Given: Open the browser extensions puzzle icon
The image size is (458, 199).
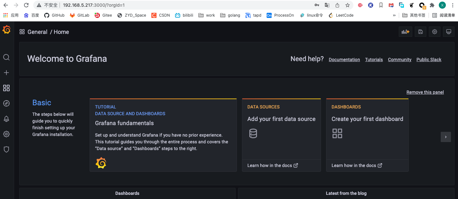Looking at the screenshot, I should click(x=432, y=5).
